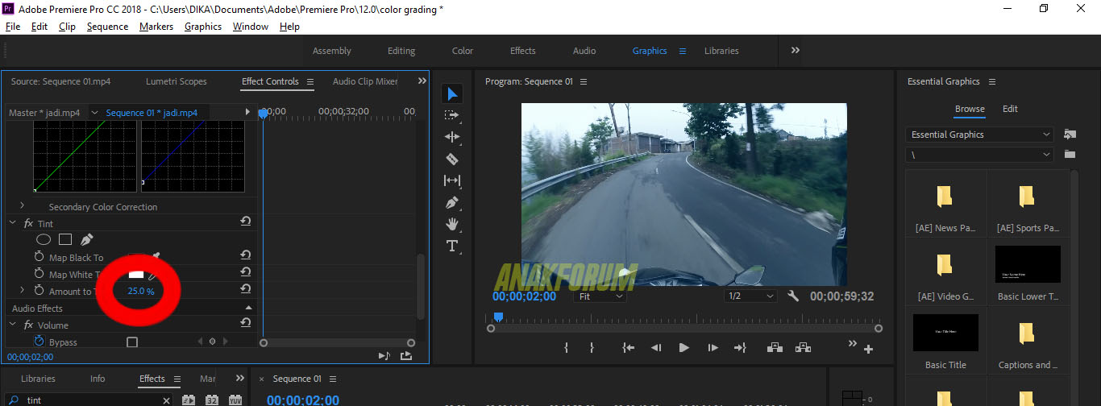Select the Razor tool
Viewport: 1101px width, 406px height.
pyautogui.click(x=452, y=159)
